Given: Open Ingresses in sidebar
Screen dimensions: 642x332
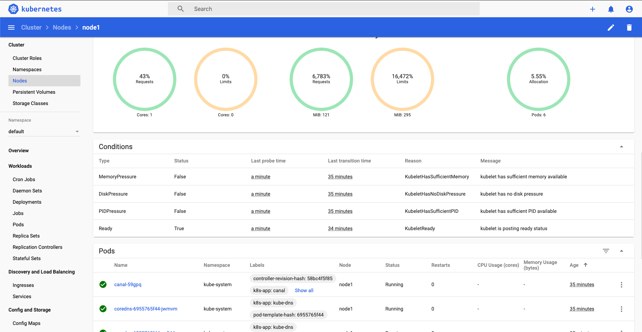Looking at the screenshot, I should [23, 285].
